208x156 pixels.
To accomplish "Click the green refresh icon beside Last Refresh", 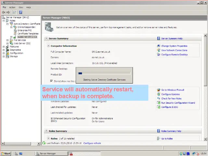I will 44,143.
